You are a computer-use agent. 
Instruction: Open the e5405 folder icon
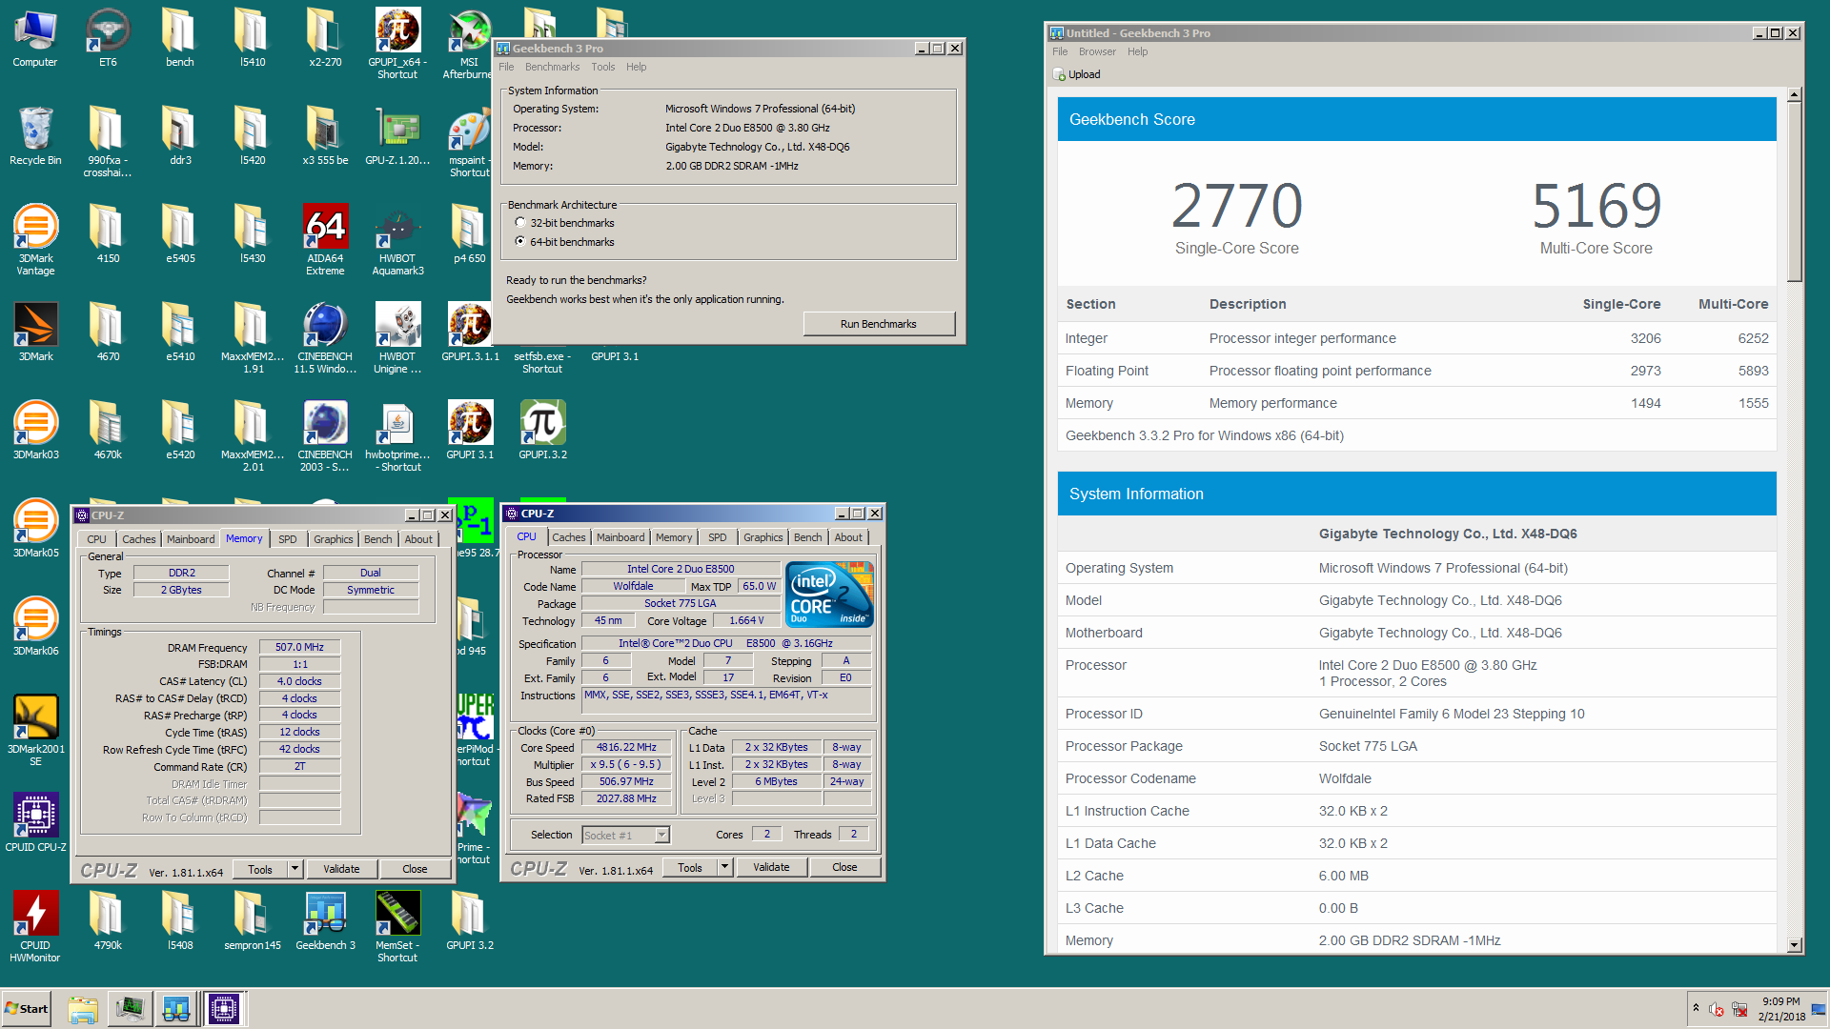180,234
